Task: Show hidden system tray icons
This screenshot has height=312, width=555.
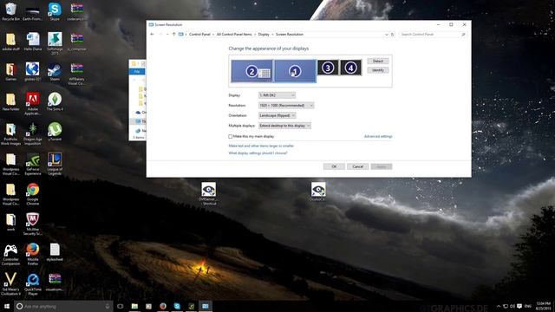Action: pyautogui.click(x=499, y=306)
